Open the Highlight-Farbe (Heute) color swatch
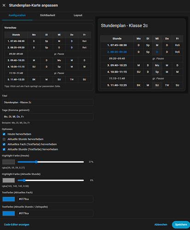Screen dimensions: 190x230 point(9,162)
